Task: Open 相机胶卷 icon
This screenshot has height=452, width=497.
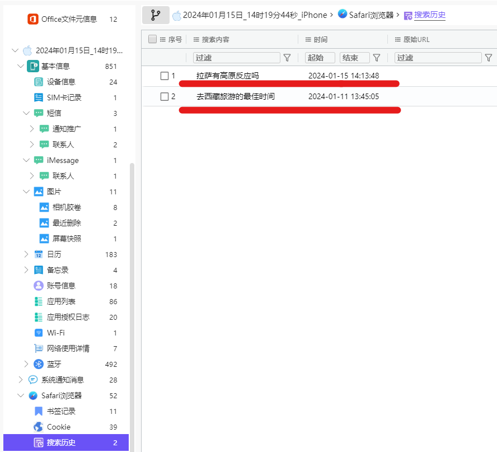Action: (44, 207)
